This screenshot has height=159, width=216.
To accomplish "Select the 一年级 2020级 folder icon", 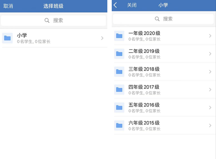I will [119, 36].
